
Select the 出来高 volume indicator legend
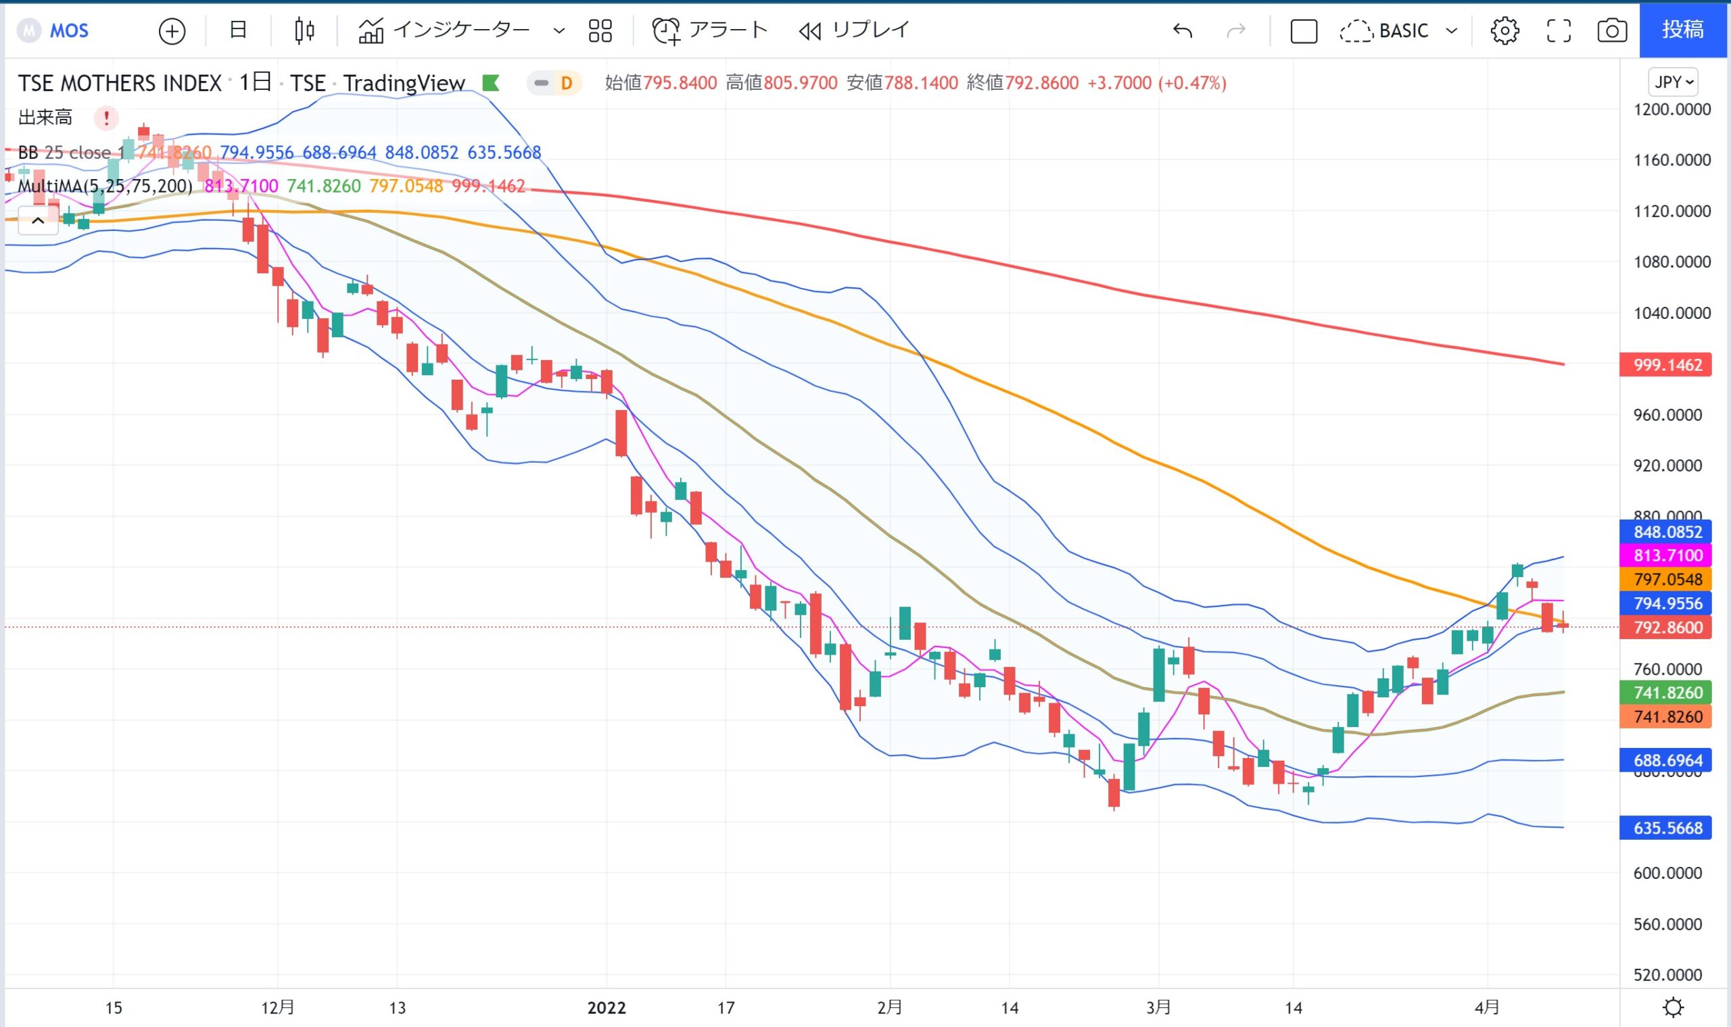(x=45, y=118)
